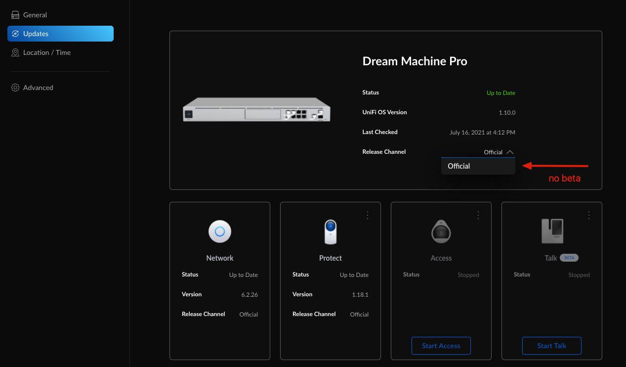Image resolution: width=626 pixels, height=367 pixels.
Task: Click the Location pin icon in sidebar
Action: (15, 52)
